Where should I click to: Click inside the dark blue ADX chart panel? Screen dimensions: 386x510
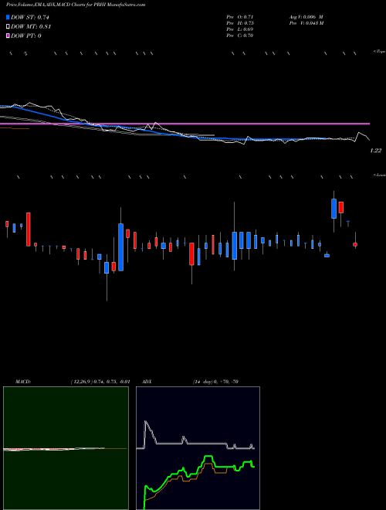pos(198,448)
